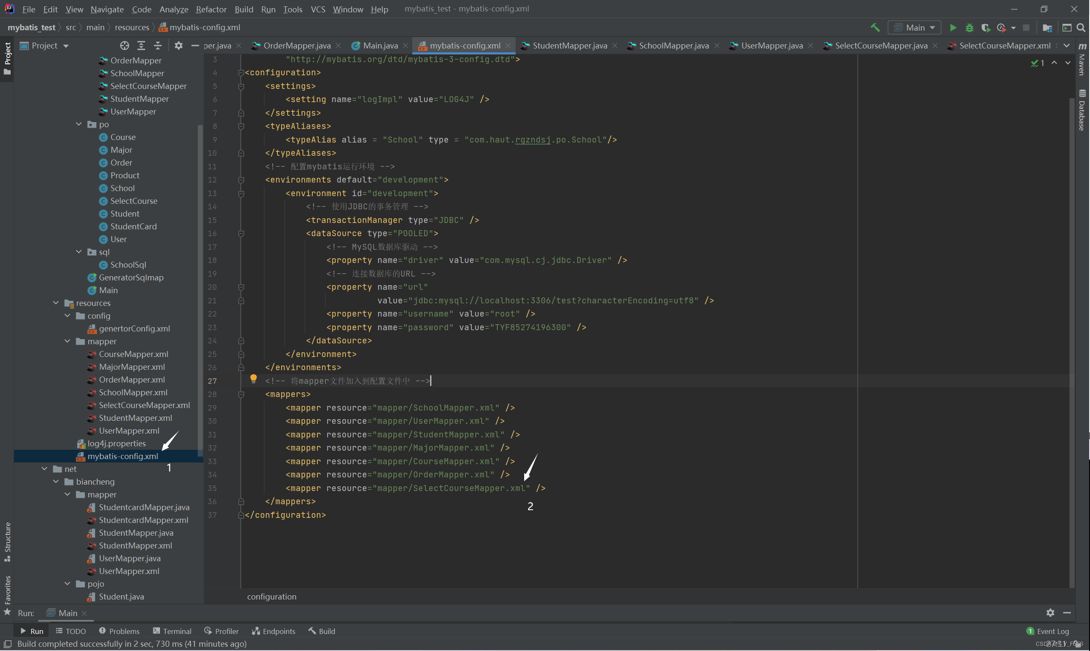Open the Terminal panel

point(172,631)
